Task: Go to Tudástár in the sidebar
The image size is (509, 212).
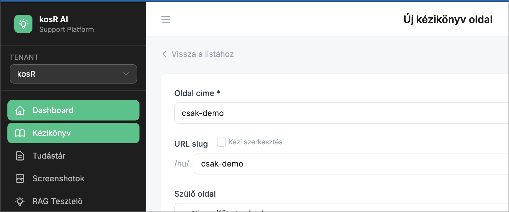Action: (49, 156)
